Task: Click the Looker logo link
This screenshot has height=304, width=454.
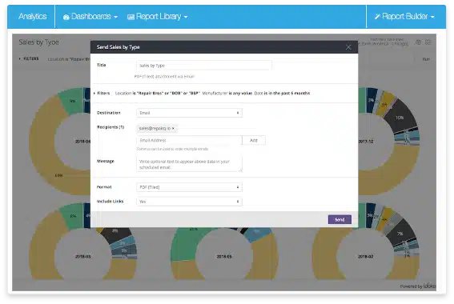Action: [429, 286]
